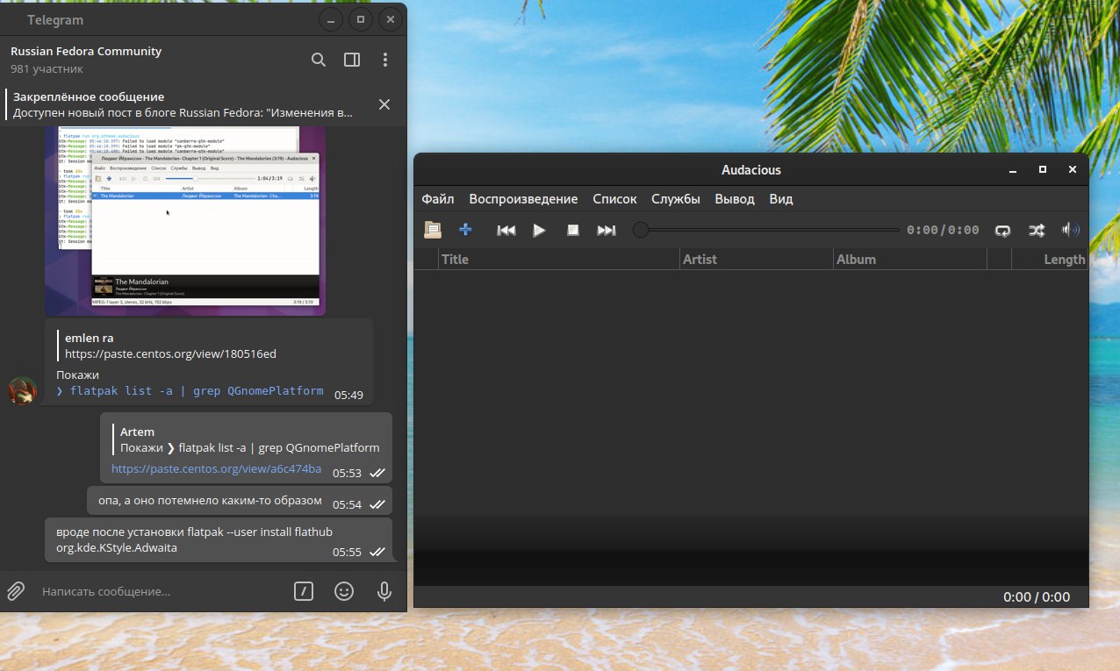This screenshot has height=671, width=1120.
Task: Open the volume speaker icon in Audacious
Action: click(x=1071, y=230)
